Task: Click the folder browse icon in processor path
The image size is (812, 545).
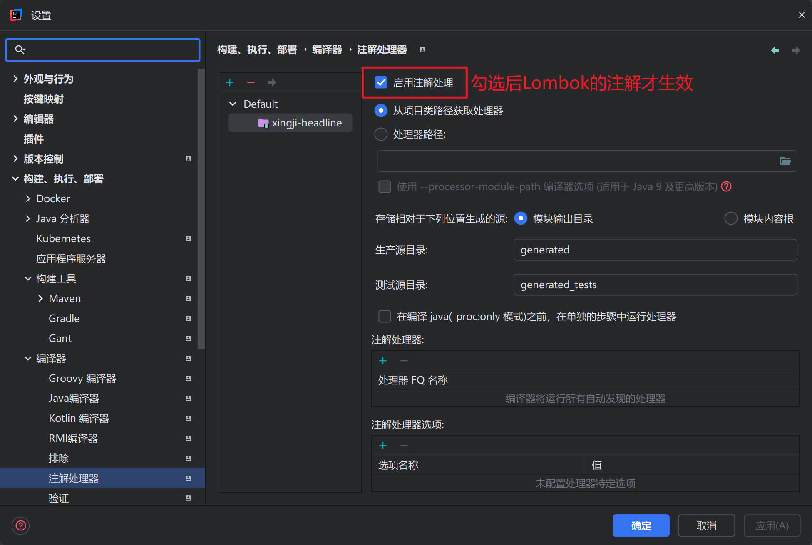Action: click(x=785, y=161)
